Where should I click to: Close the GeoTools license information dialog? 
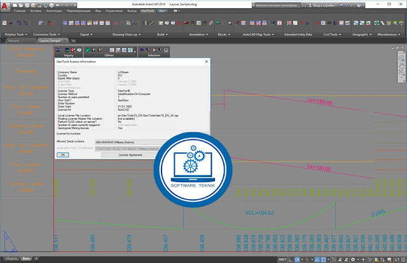(x=207, y=62)
